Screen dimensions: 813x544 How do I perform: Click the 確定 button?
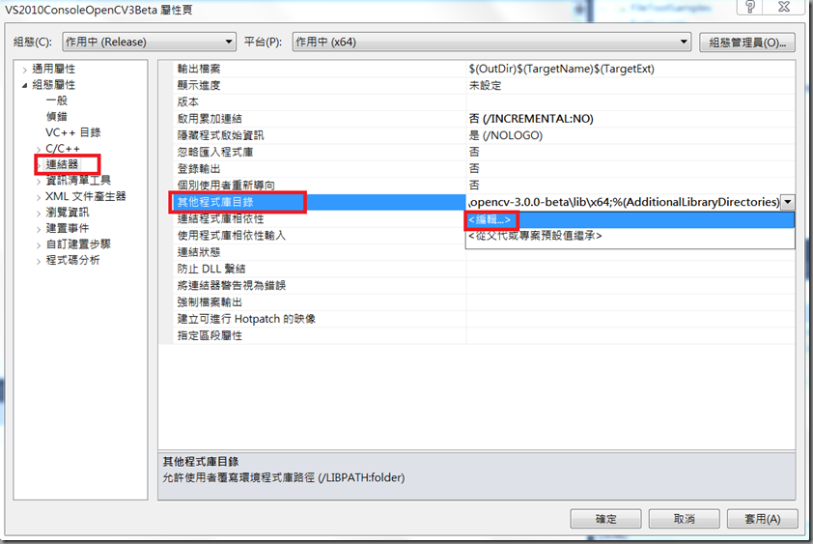[x=605, y=519]
